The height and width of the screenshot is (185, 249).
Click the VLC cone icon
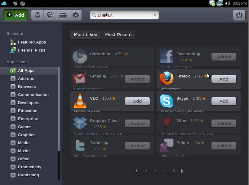pos(80,101)
